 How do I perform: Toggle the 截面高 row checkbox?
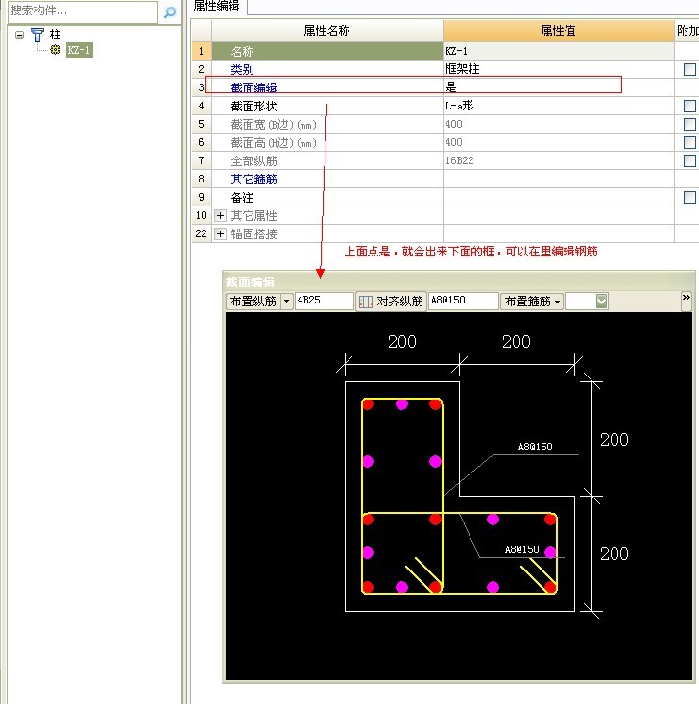point(689,143)
